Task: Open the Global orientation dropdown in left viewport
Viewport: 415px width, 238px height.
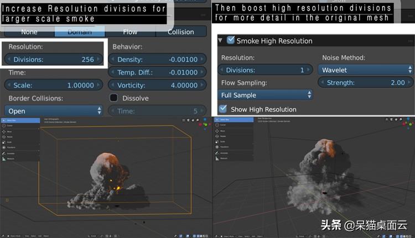Action: pyautogui.click(x=93, y=236)
